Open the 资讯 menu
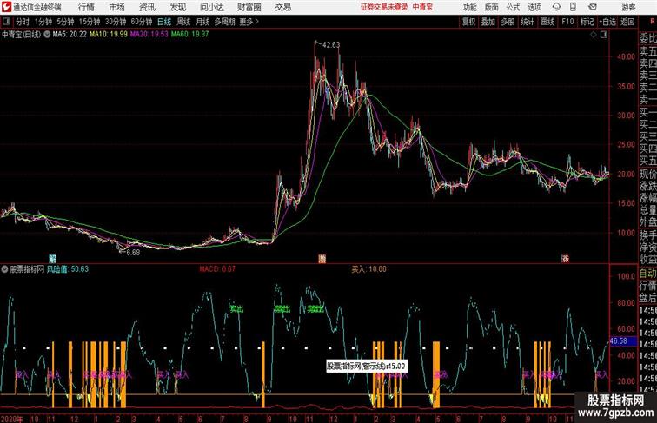The height and width of the screenshot is (423, 657). 147,7
